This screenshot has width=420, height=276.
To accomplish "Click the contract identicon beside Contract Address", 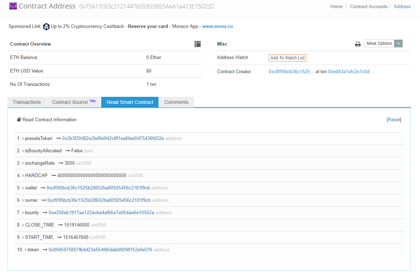I will coord(13,6).
